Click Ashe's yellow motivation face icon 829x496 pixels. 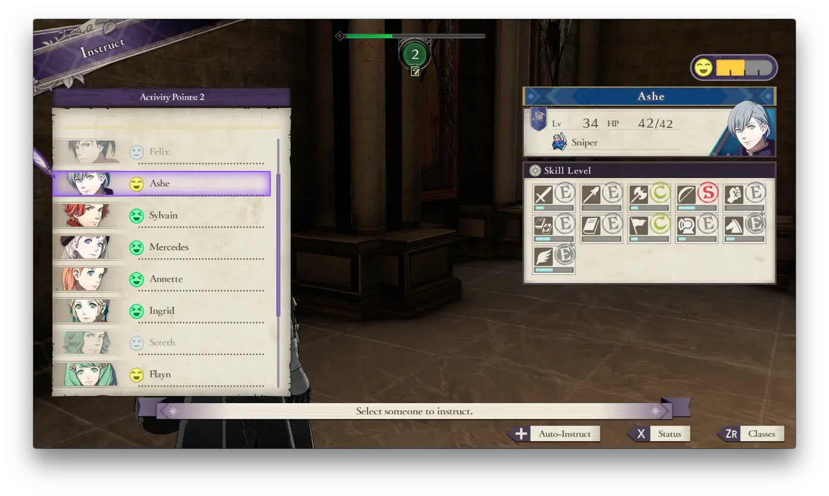[x=137, y=184]
